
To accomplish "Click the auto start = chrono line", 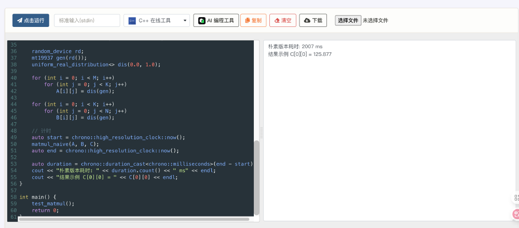I will click(108, 137).
